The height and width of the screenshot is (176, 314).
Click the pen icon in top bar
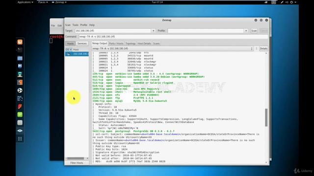point(282,2)
